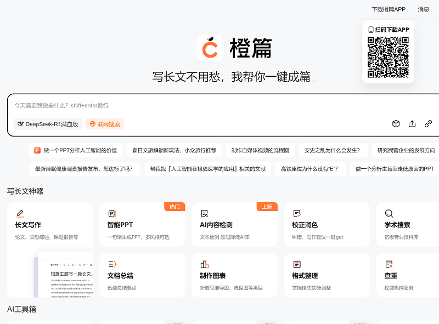Click the text 一句话生成PPT，多风格可选
The width and height of the screenshot is (439, 324).
pos(138,237)
